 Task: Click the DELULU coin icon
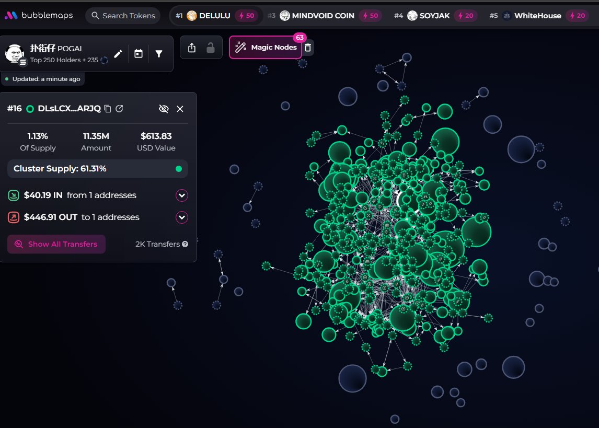pos(192,16)
